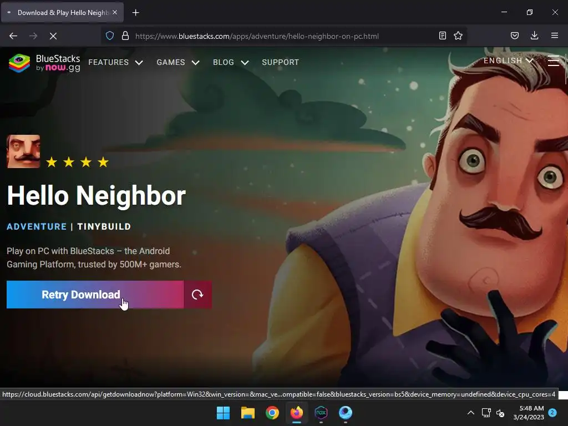Click the muted volume tray icon

pos(500,413)
